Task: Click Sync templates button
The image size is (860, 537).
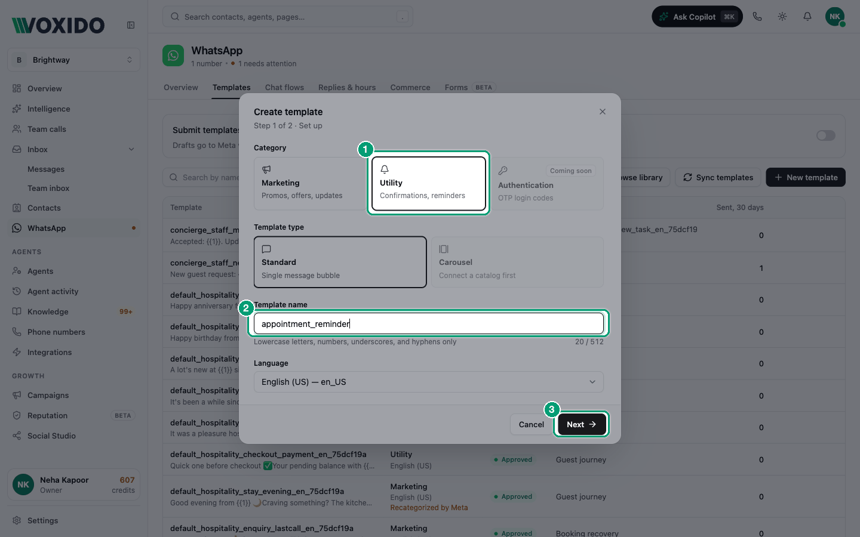Action: 718,177
